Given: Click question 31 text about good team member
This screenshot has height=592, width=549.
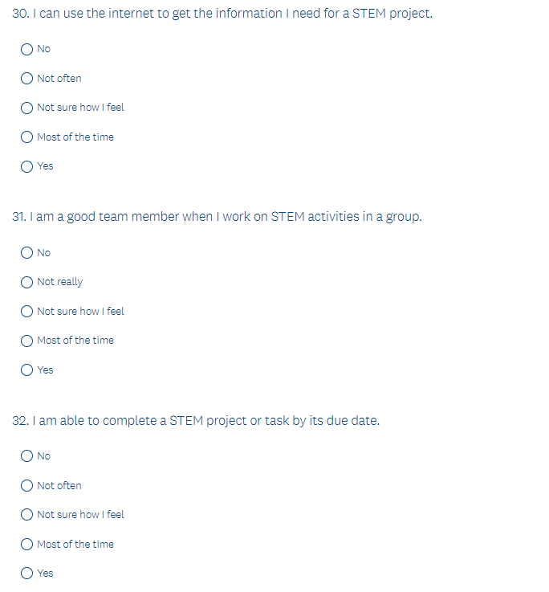Looking at the screenshot, I should click(218, 217).
